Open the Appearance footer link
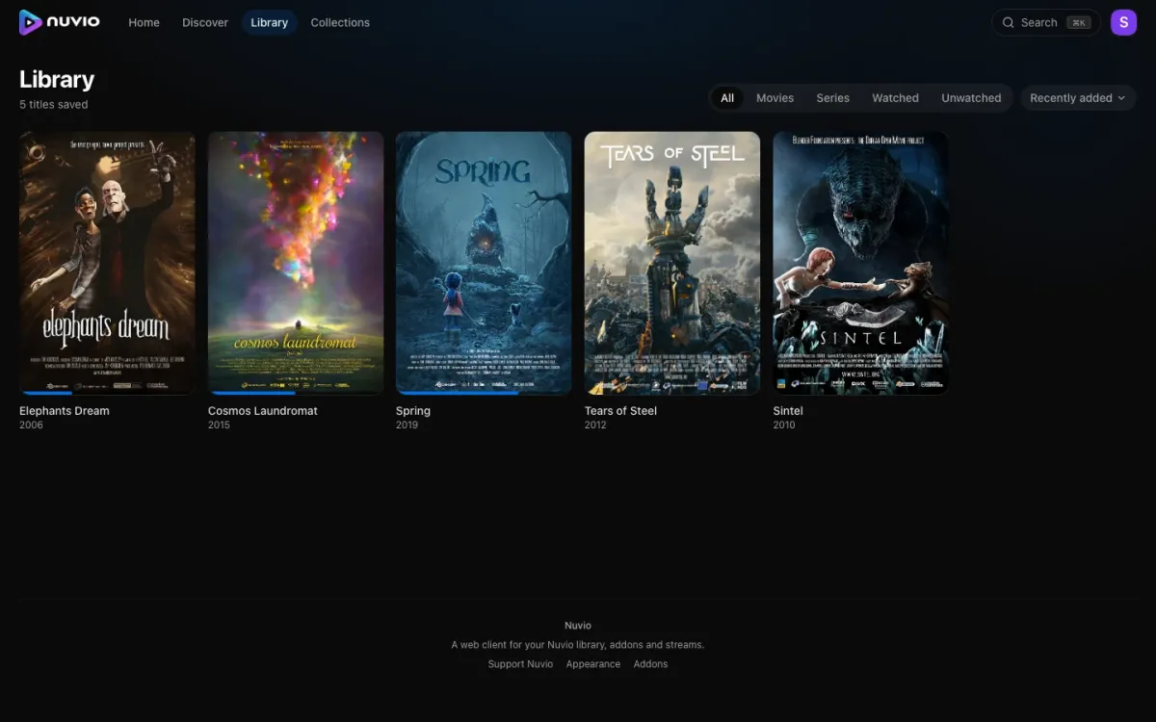Viewport: 1156px width, 722px height. point(593,664)
